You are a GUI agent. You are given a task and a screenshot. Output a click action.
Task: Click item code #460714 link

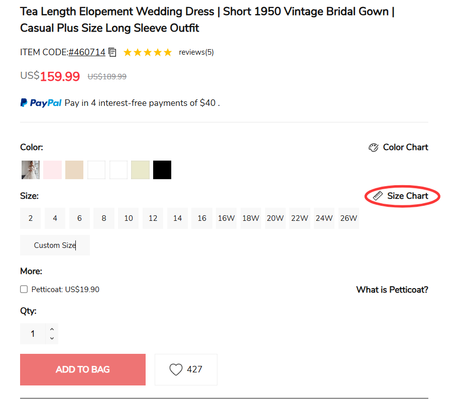87,52
